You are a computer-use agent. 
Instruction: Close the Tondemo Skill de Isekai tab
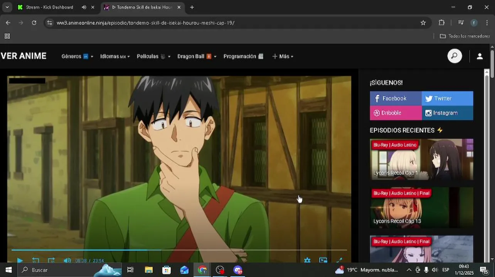coord(179,7)
